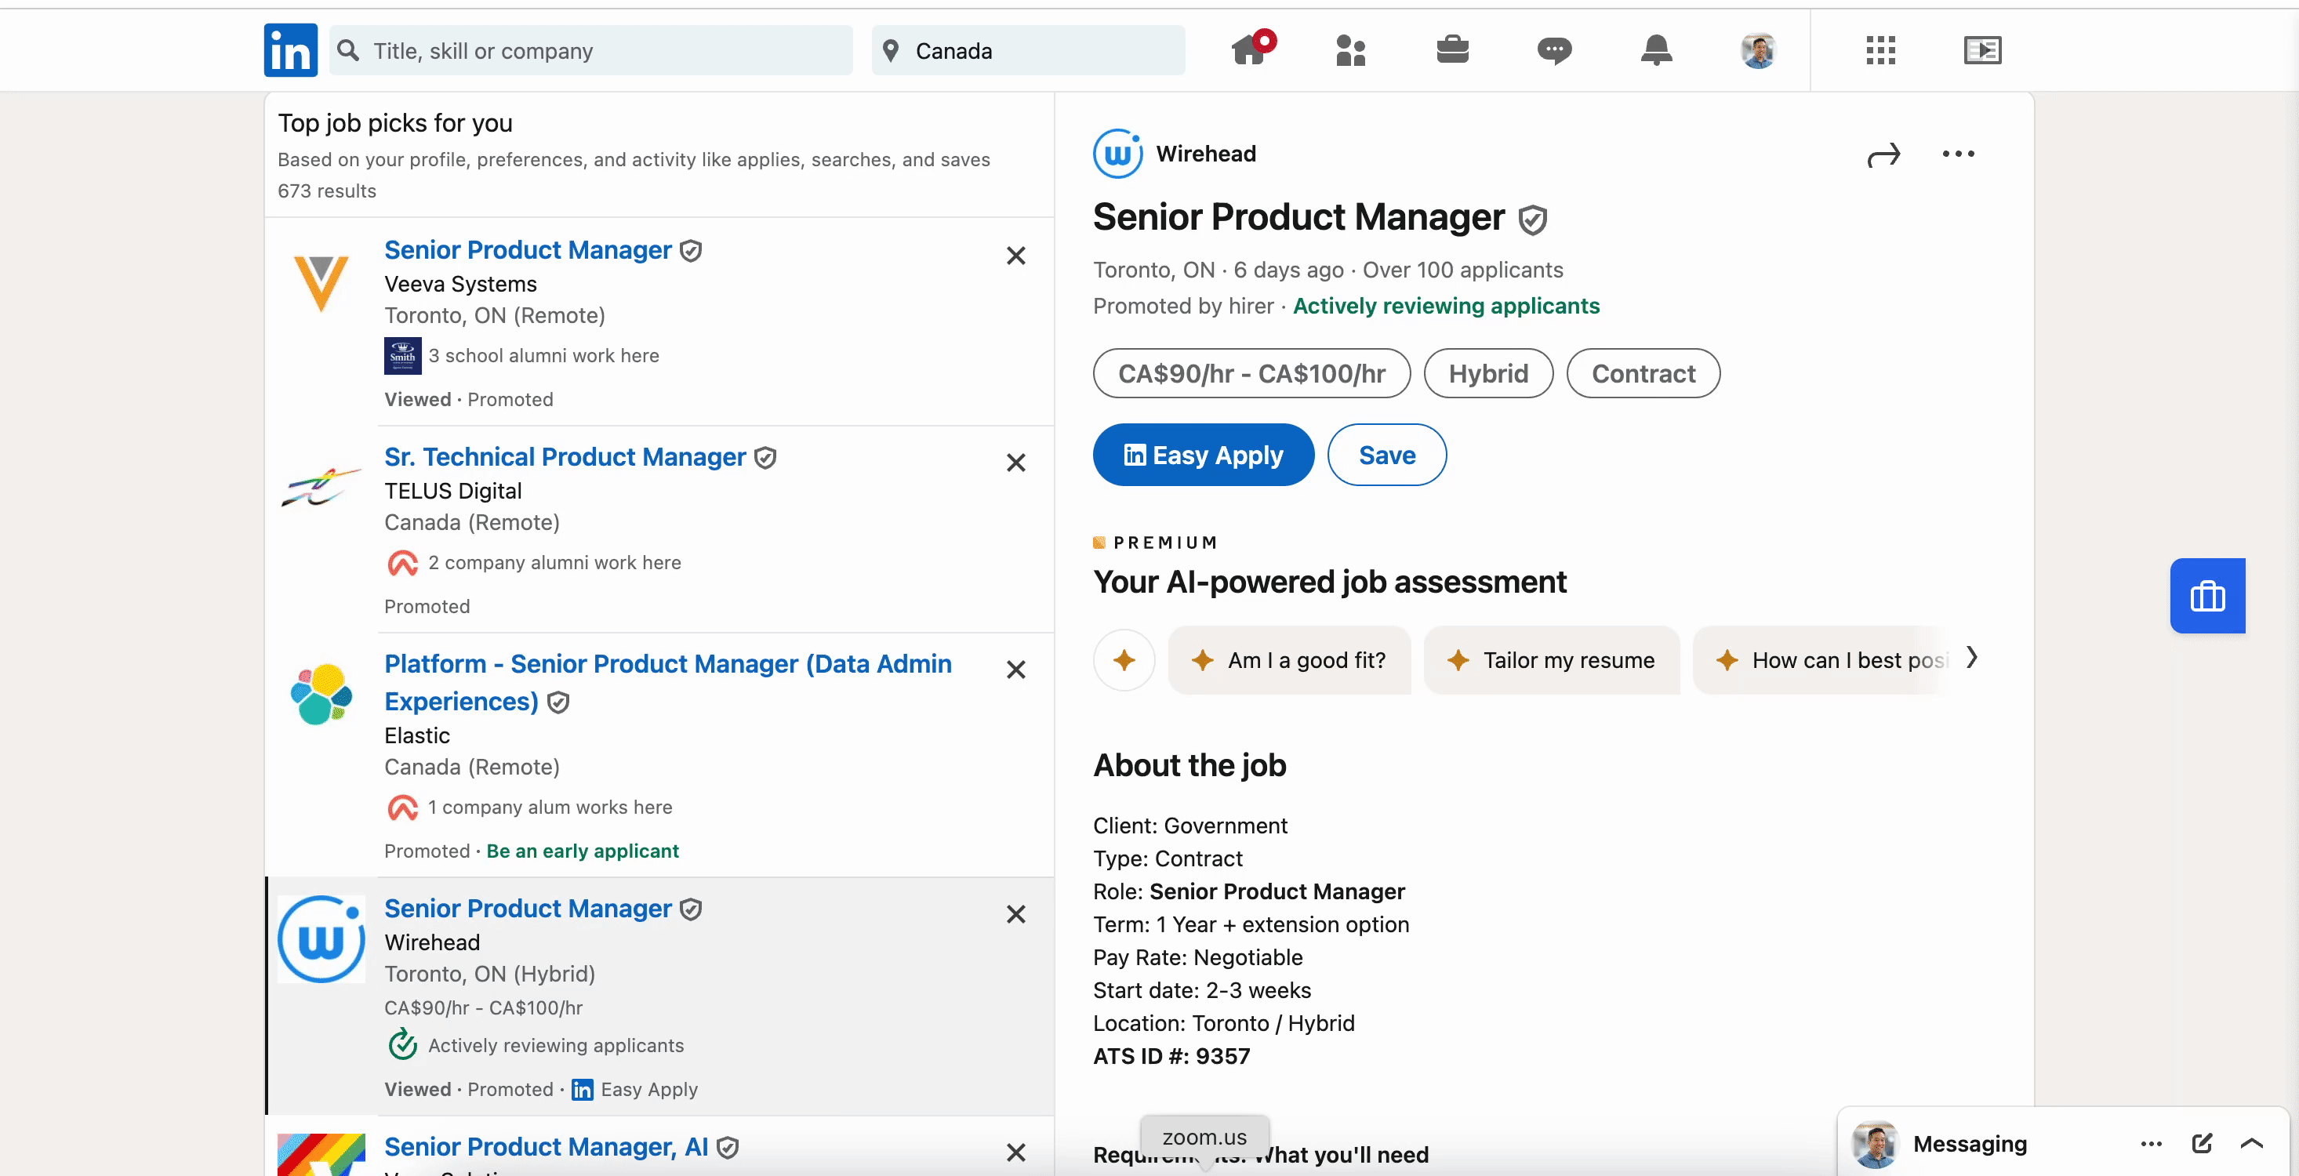Go to Home feed icon
Viewport: 2299px width, 1176px height.
click(1249, 50)
